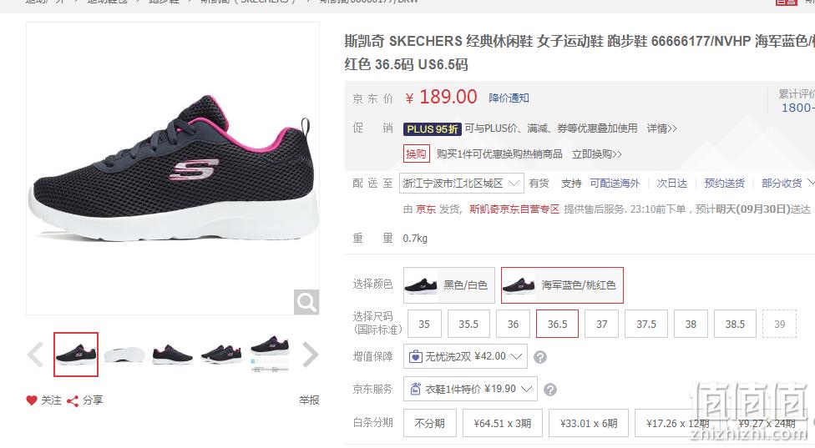Select size 38.5 option

click(x=735, y=324)
